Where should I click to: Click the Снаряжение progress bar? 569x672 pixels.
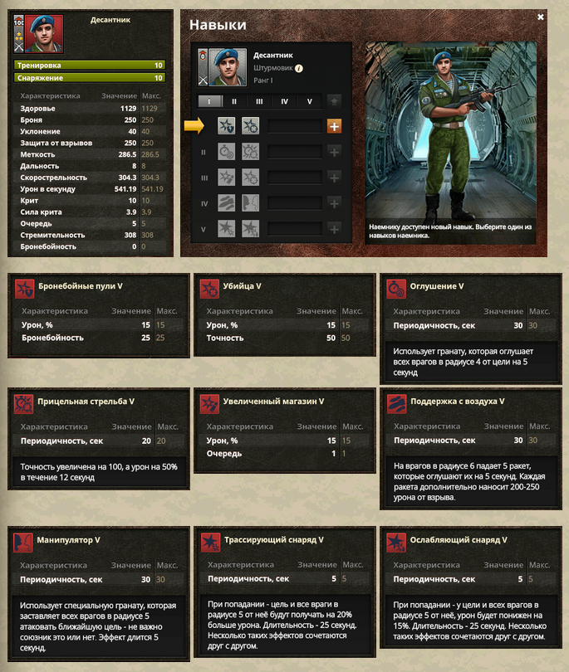pos(90,78)
